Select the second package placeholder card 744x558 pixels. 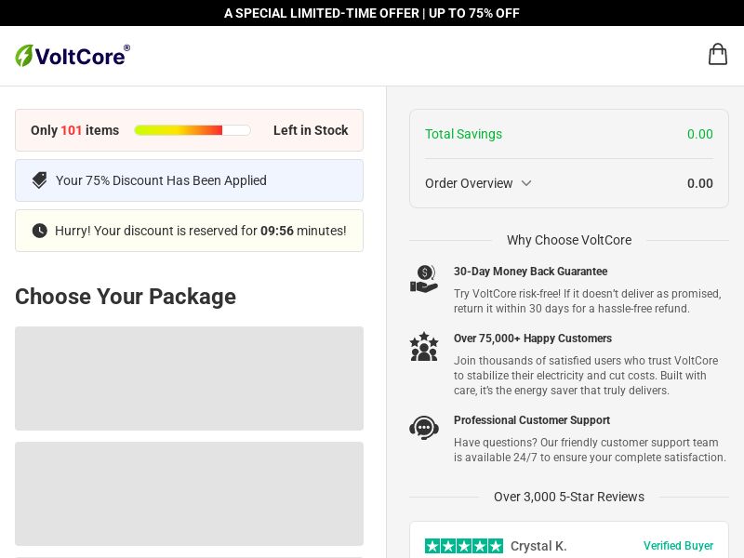190,494
